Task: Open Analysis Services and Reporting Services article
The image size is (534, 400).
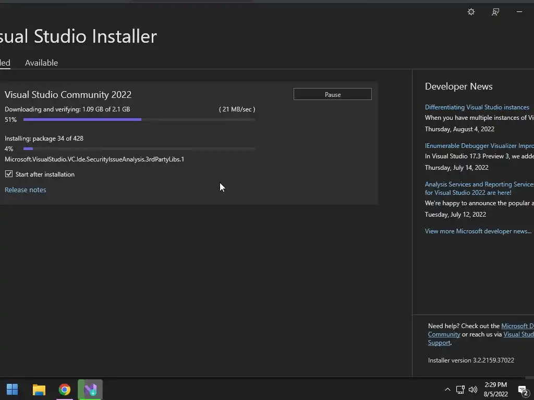Action: tap(479, 189)
